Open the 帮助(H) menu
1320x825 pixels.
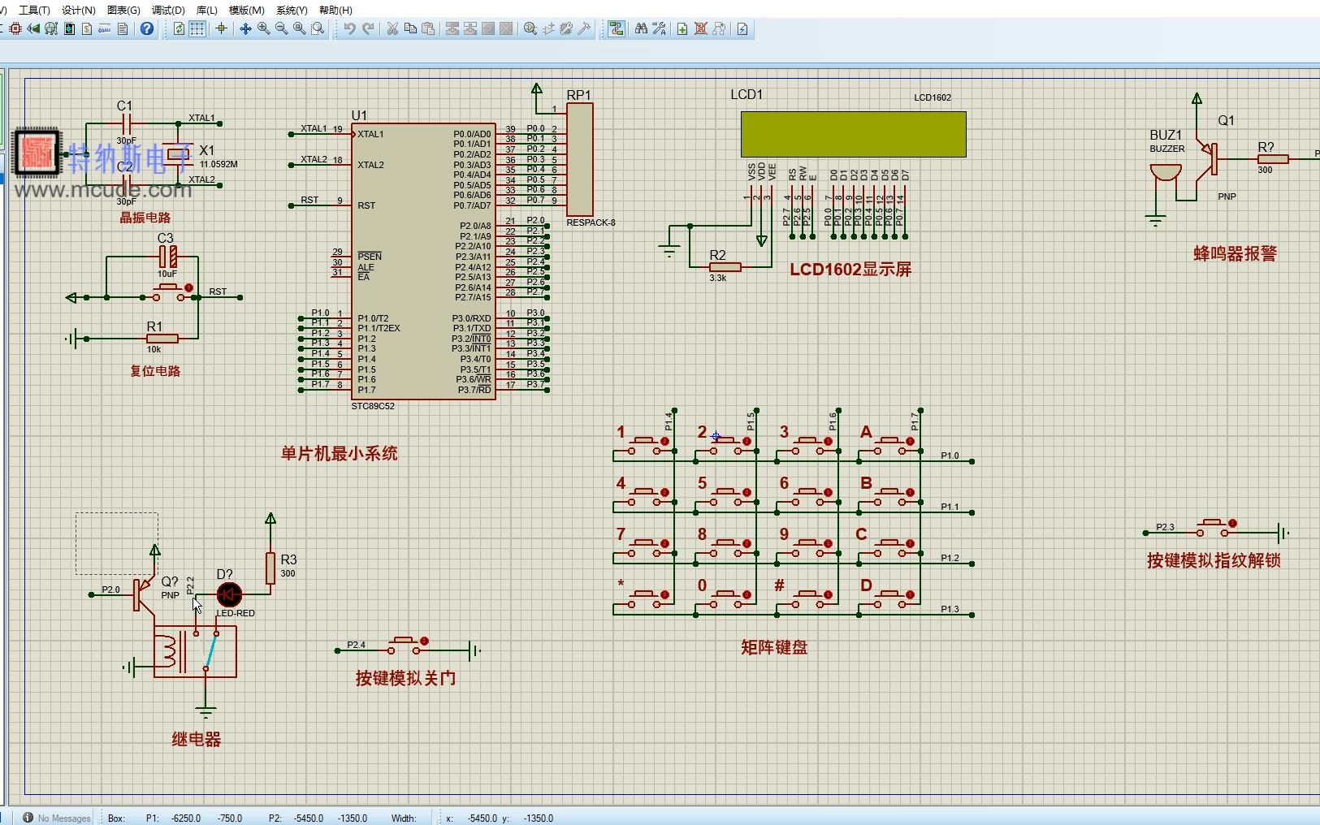pos(335,10)
